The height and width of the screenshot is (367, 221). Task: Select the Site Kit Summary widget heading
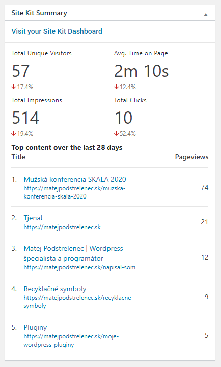(x=39, y=13)
